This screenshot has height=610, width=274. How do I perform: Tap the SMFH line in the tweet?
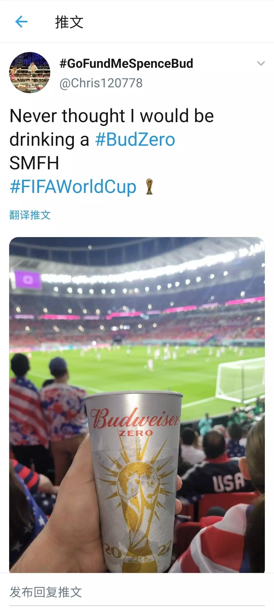[x=34, y=163]
